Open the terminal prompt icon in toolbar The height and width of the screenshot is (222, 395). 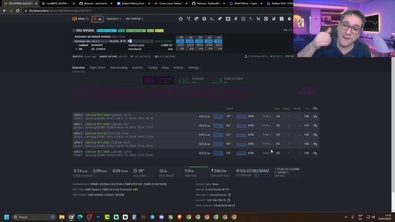click(x=212, y=18)
